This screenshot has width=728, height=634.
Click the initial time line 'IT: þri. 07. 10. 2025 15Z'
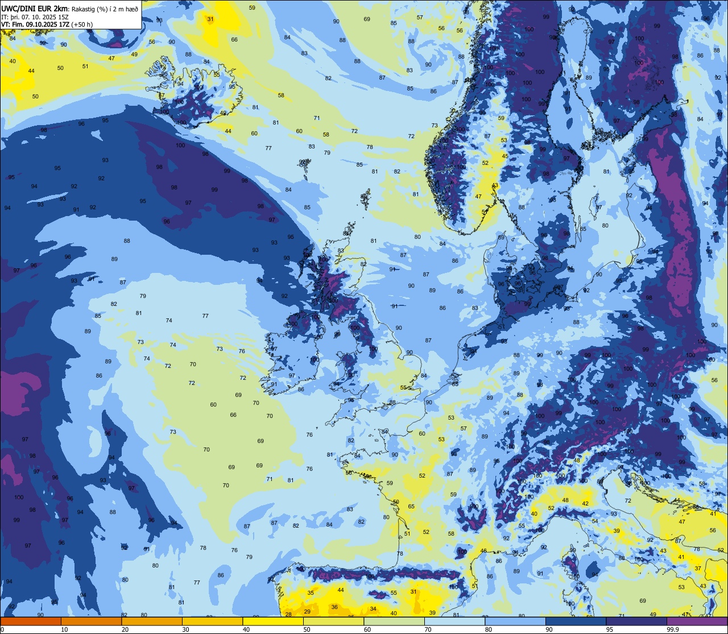[x=35, y=17]
